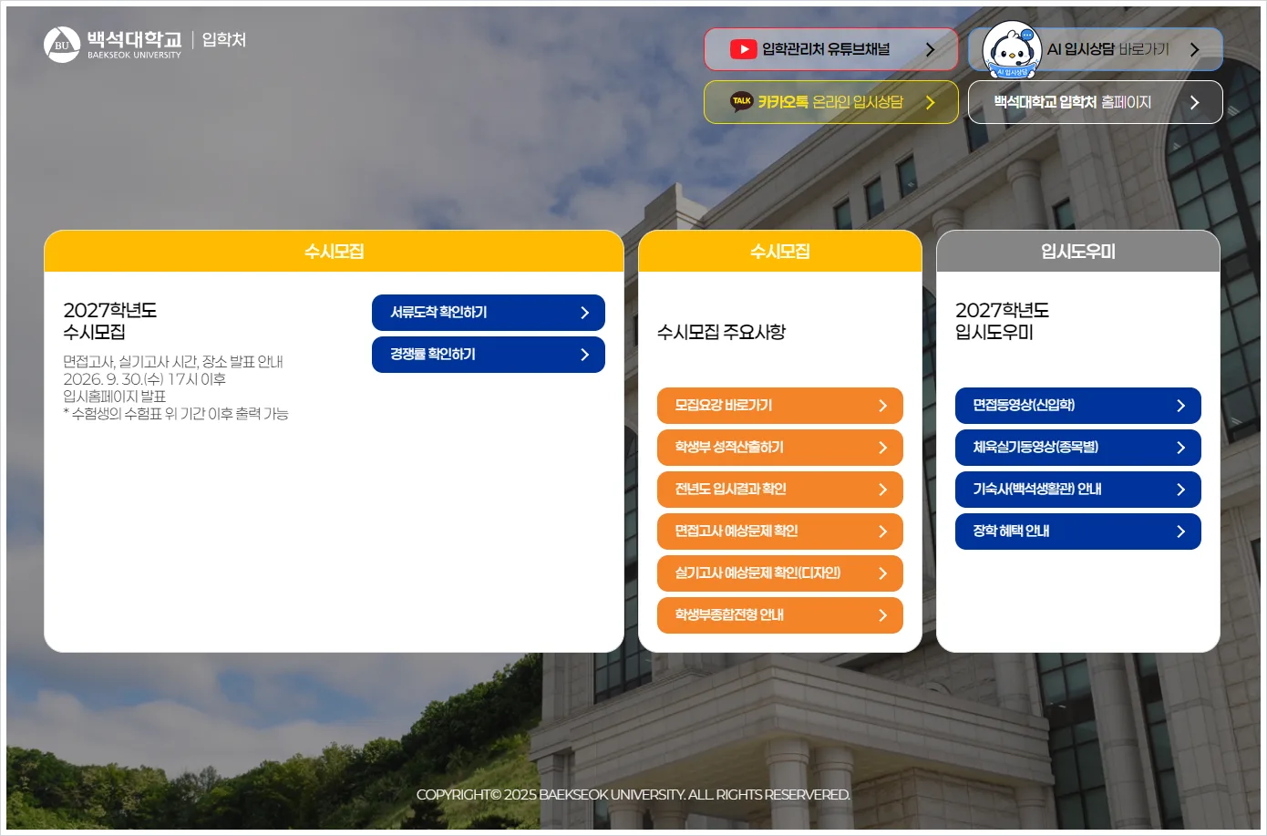
Task: Open the YouTube icon for 입학관리처 유튜브채널
Action: pyautogui.click(x=743, y=49)
